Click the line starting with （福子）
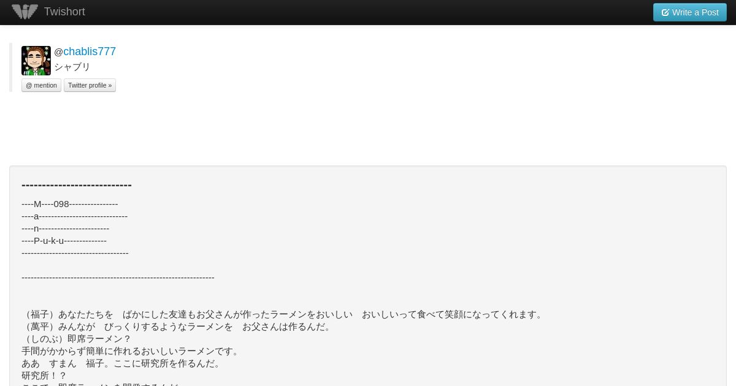 [283, 314]
